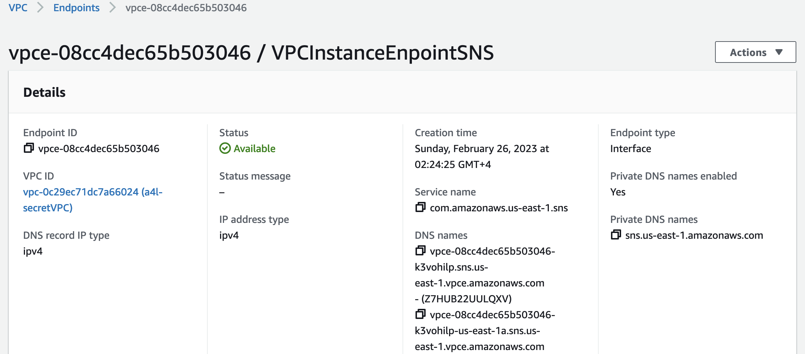The height and width of the screenshot is (354, 805).
Task: Copy the Private DNS name sns.us-east-1.amazonaws.com
Action: pos(616,235)
